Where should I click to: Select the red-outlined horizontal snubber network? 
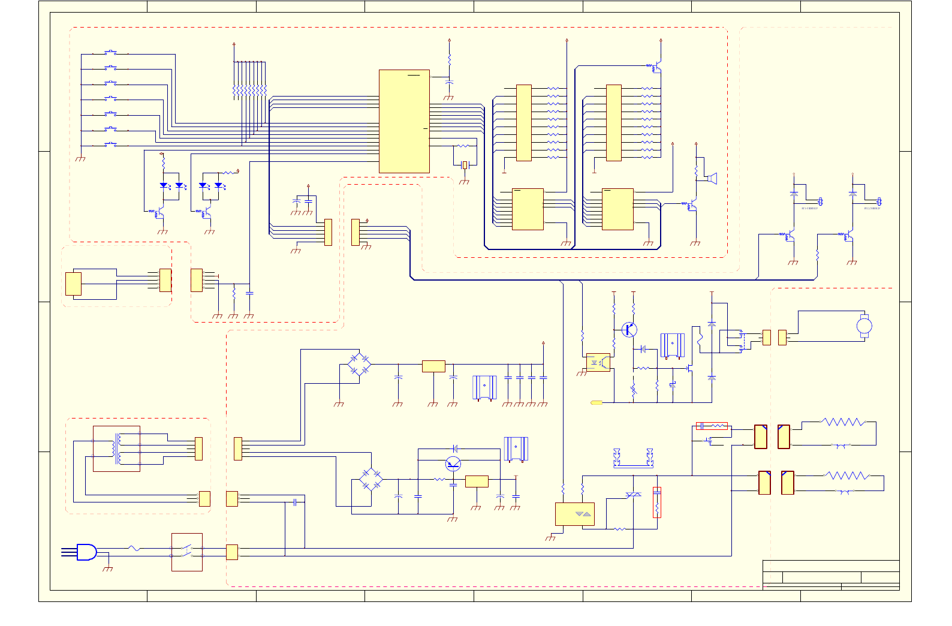coord(712,426)
